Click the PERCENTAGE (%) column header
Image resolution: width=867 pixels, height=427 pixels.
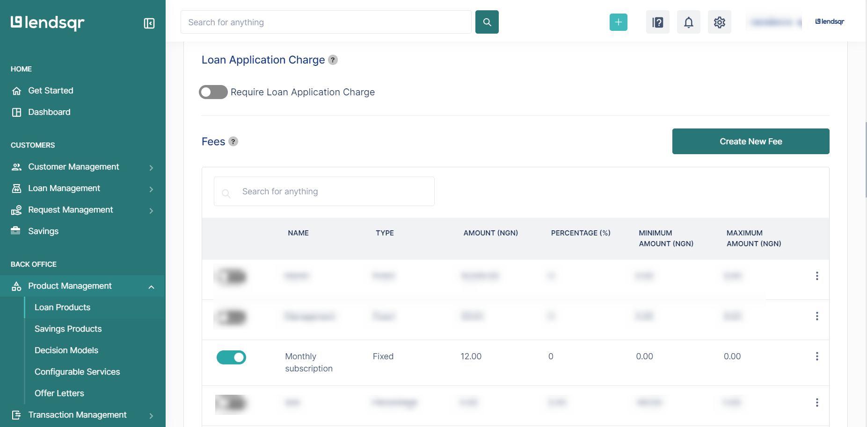pos(581,233)
